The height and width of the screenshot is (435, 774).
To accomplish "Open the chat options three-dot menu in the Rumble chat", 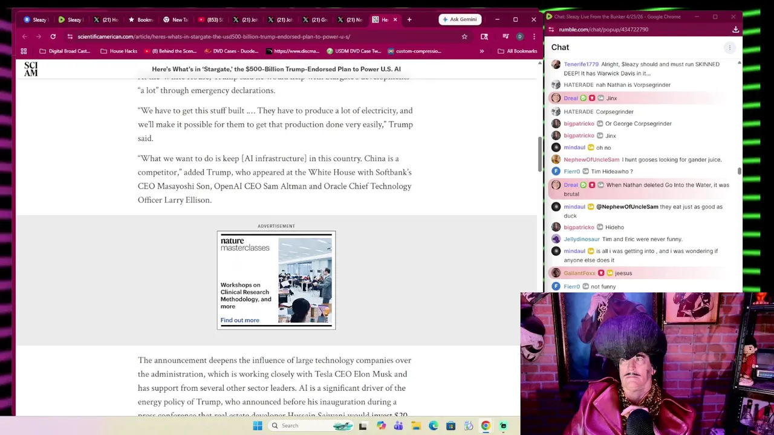I will 729,47.
